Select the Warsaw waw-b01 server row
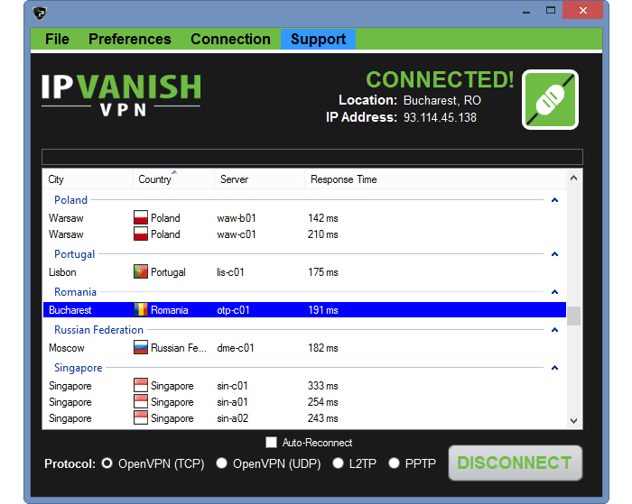 (x=304, y=218)
